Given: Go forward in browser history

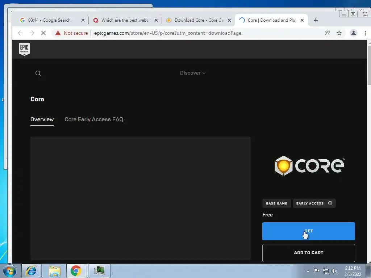Looking at the screenshot, I should pyautogui.click(x=32, y=33).
